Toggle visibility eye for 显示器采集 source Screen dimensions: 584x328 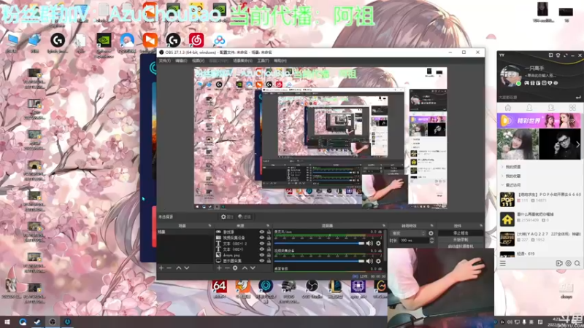262,261
